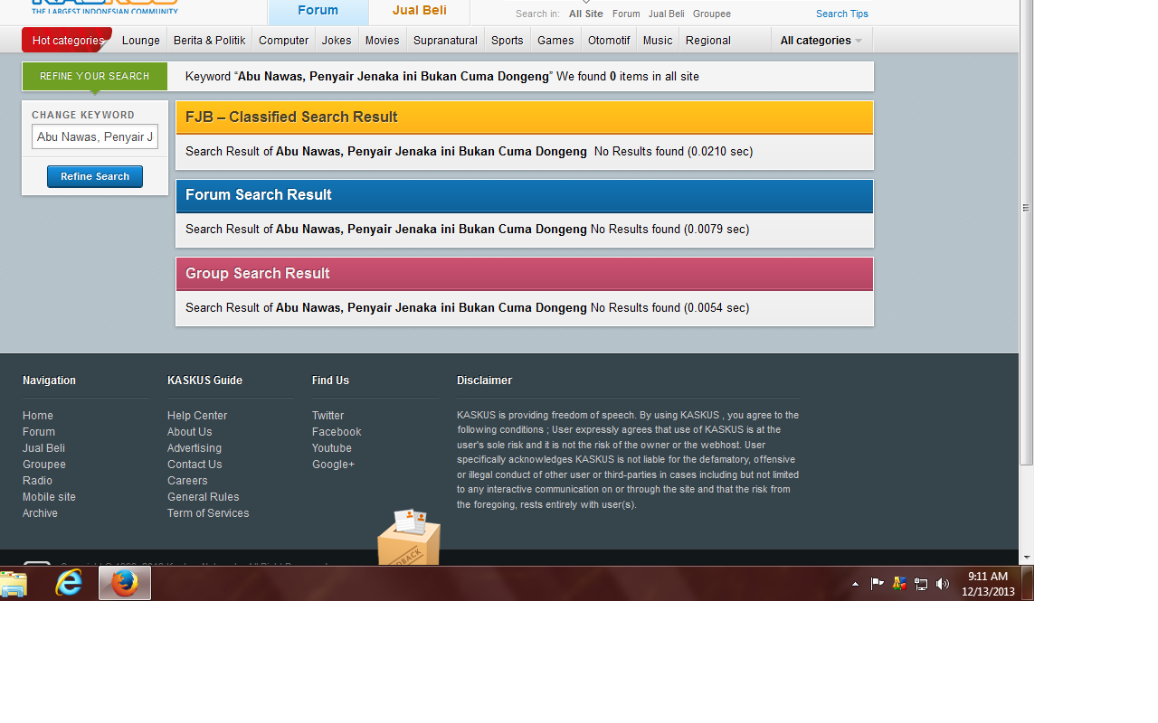Image resolution: width=1158 pixels, height=723 pixels.
Task: Click the Kaskus logo
Action: (104, 6)
